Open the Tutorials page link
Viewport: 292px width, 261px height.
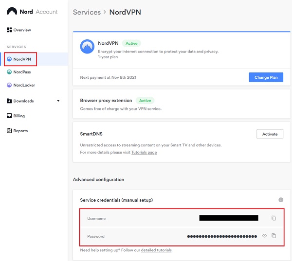pos(144,152)
